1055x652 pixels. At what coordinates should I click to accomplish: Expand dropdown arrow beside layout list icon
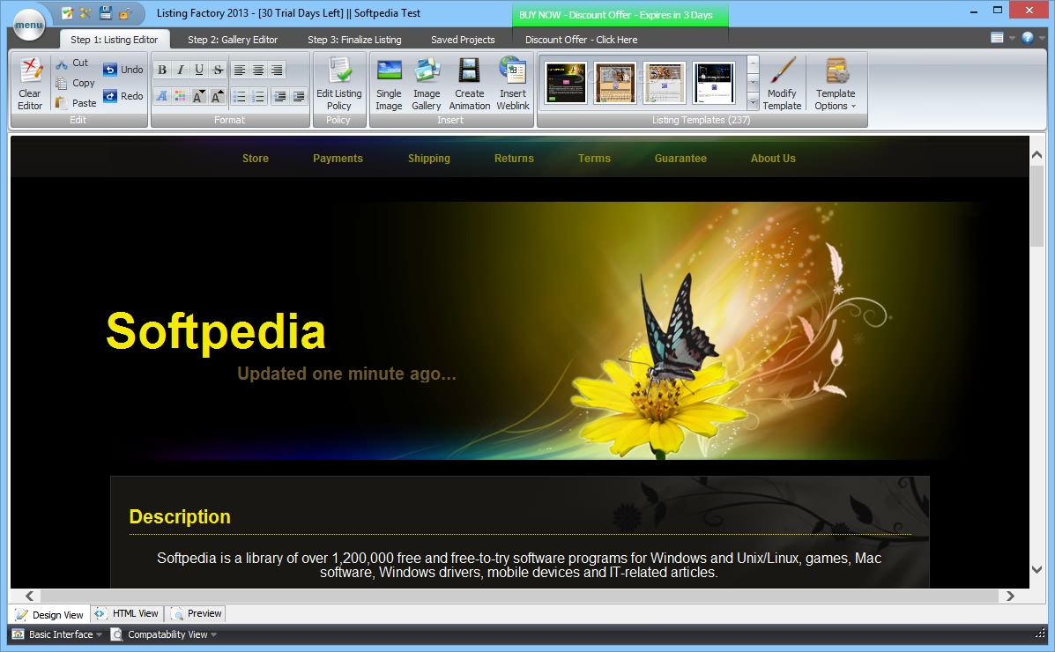pyautogui.click(x=1012, y=39)
